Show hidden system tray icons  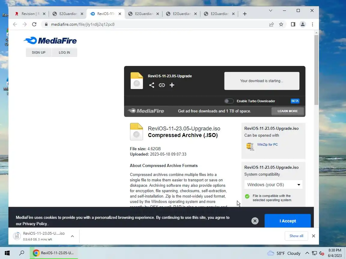[x=307, y=253]
